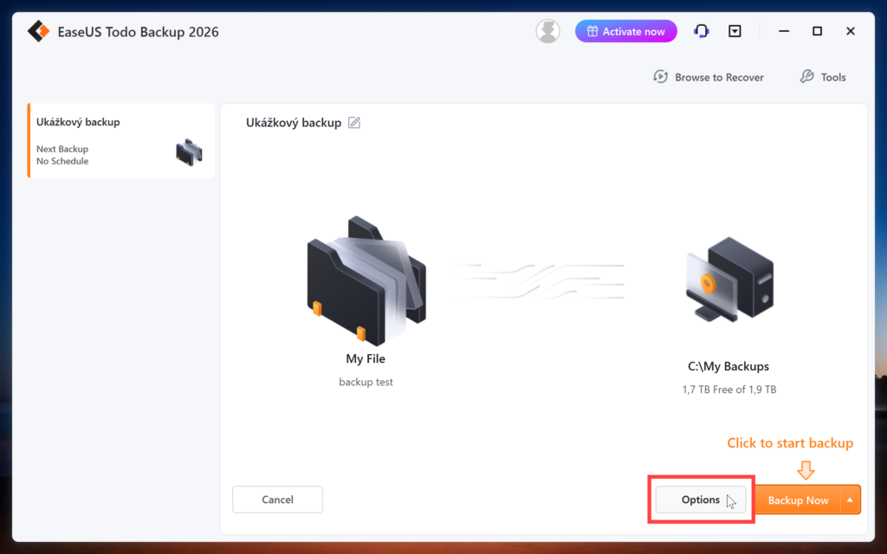Click the computer destination icon

(729, 280)
